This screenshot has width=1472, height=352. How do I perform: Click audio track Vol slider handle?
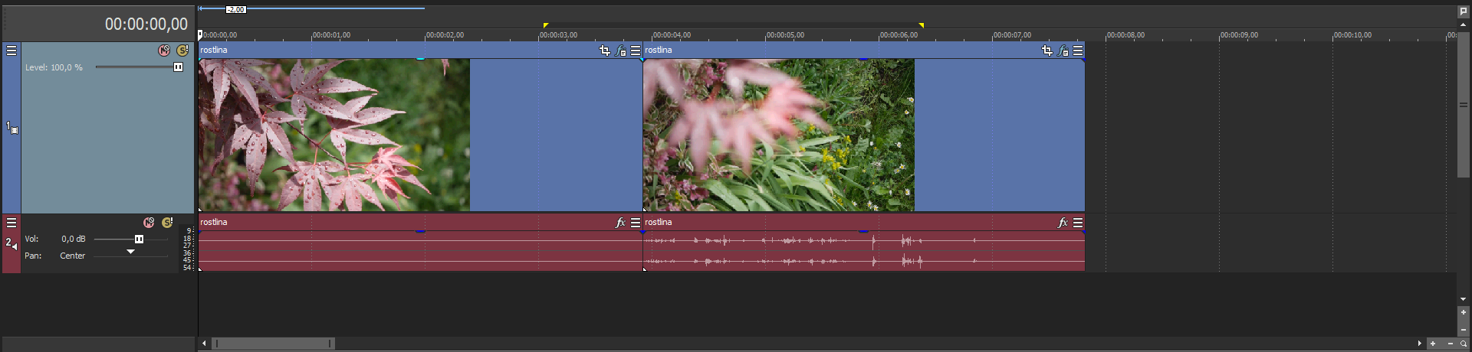point(139,240)
